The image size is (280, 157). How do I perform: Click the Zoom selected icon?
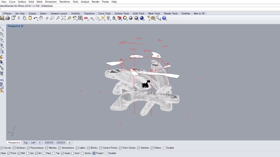coord(69,18)
